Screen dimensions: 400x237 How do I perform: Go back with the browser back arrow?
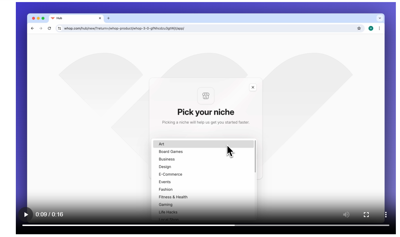click(32, 28)
